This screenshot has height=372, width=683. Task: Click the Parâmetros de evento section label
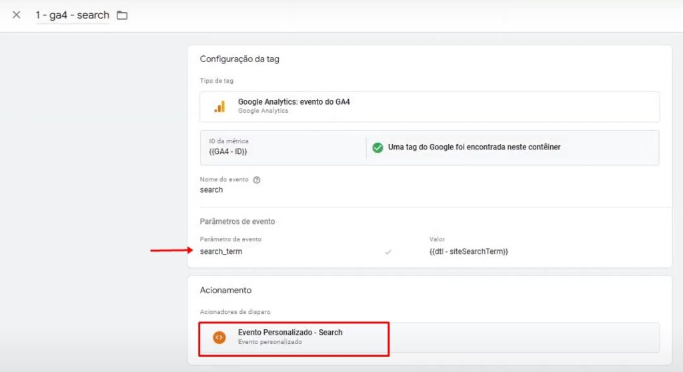tap(237, 221)
